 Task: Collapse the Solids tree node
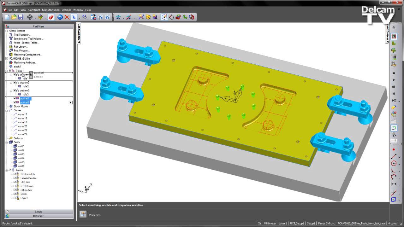(7, 142)
